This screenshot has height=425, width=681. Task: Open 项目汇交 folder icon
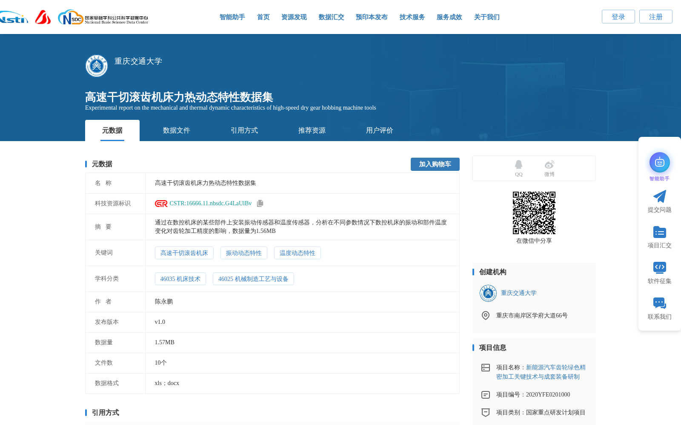click(660, 232)
